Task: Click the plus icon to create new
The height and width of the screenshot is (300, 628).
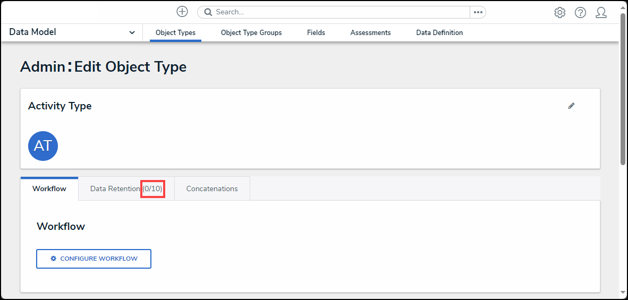Action: 182,12
